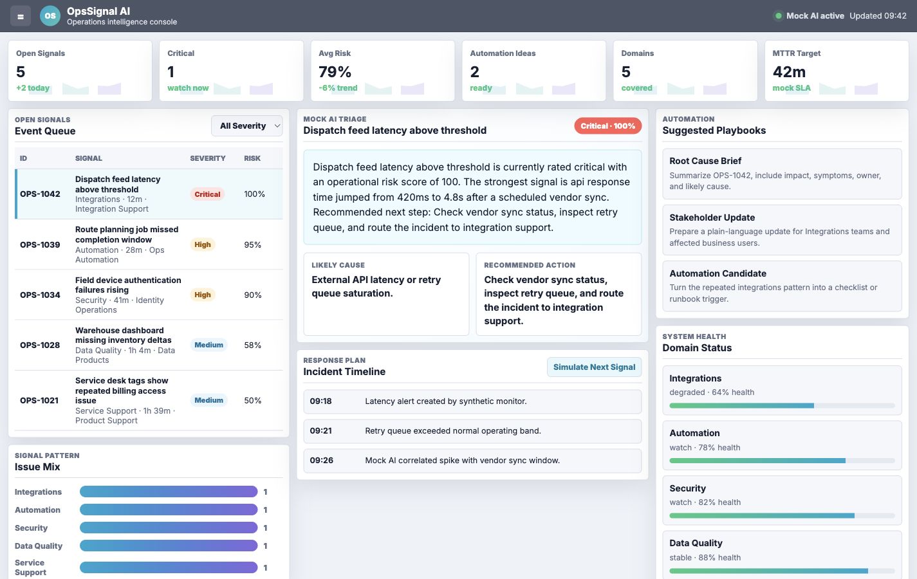917x579 pixels.
Task: Click High severity badge on OPS-1034
Action: pyautogui.click(x=203, y=295)
